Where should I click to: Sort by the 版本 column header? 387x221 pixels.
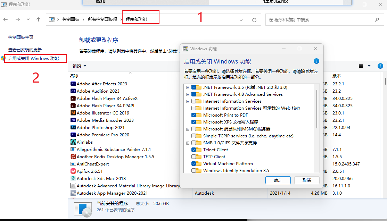pyautogui.click(x=337, y=76)
